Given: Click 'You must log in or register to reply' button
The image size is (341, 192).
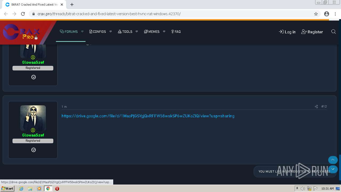Looking at the screenshot, I should click(x=294, y=171).
